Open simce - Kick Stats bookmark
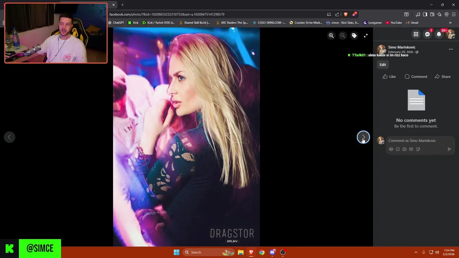Image resolution: width=459 pixels, height=258 pixels. (x=342, y=23)
